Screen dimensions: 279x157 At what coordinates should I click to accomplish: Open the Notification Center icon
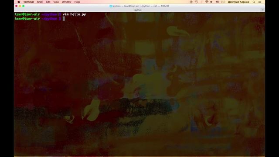260,2
